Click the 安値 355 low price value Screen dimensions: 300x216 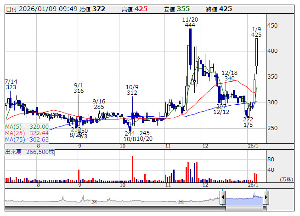(x=176, y=9)
